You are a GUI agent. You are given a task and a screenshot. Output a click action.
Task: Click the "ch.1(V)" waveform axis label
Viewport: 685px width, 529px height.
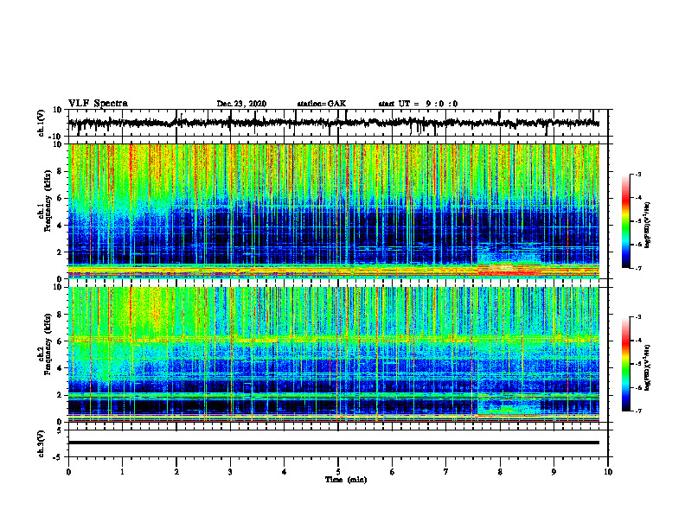(42, 123)
